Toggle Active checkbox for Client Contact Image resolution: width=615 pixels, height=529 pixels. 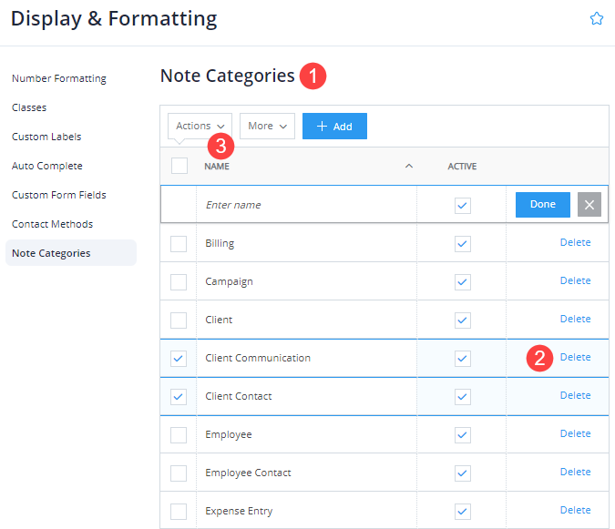tap(463, 397)
